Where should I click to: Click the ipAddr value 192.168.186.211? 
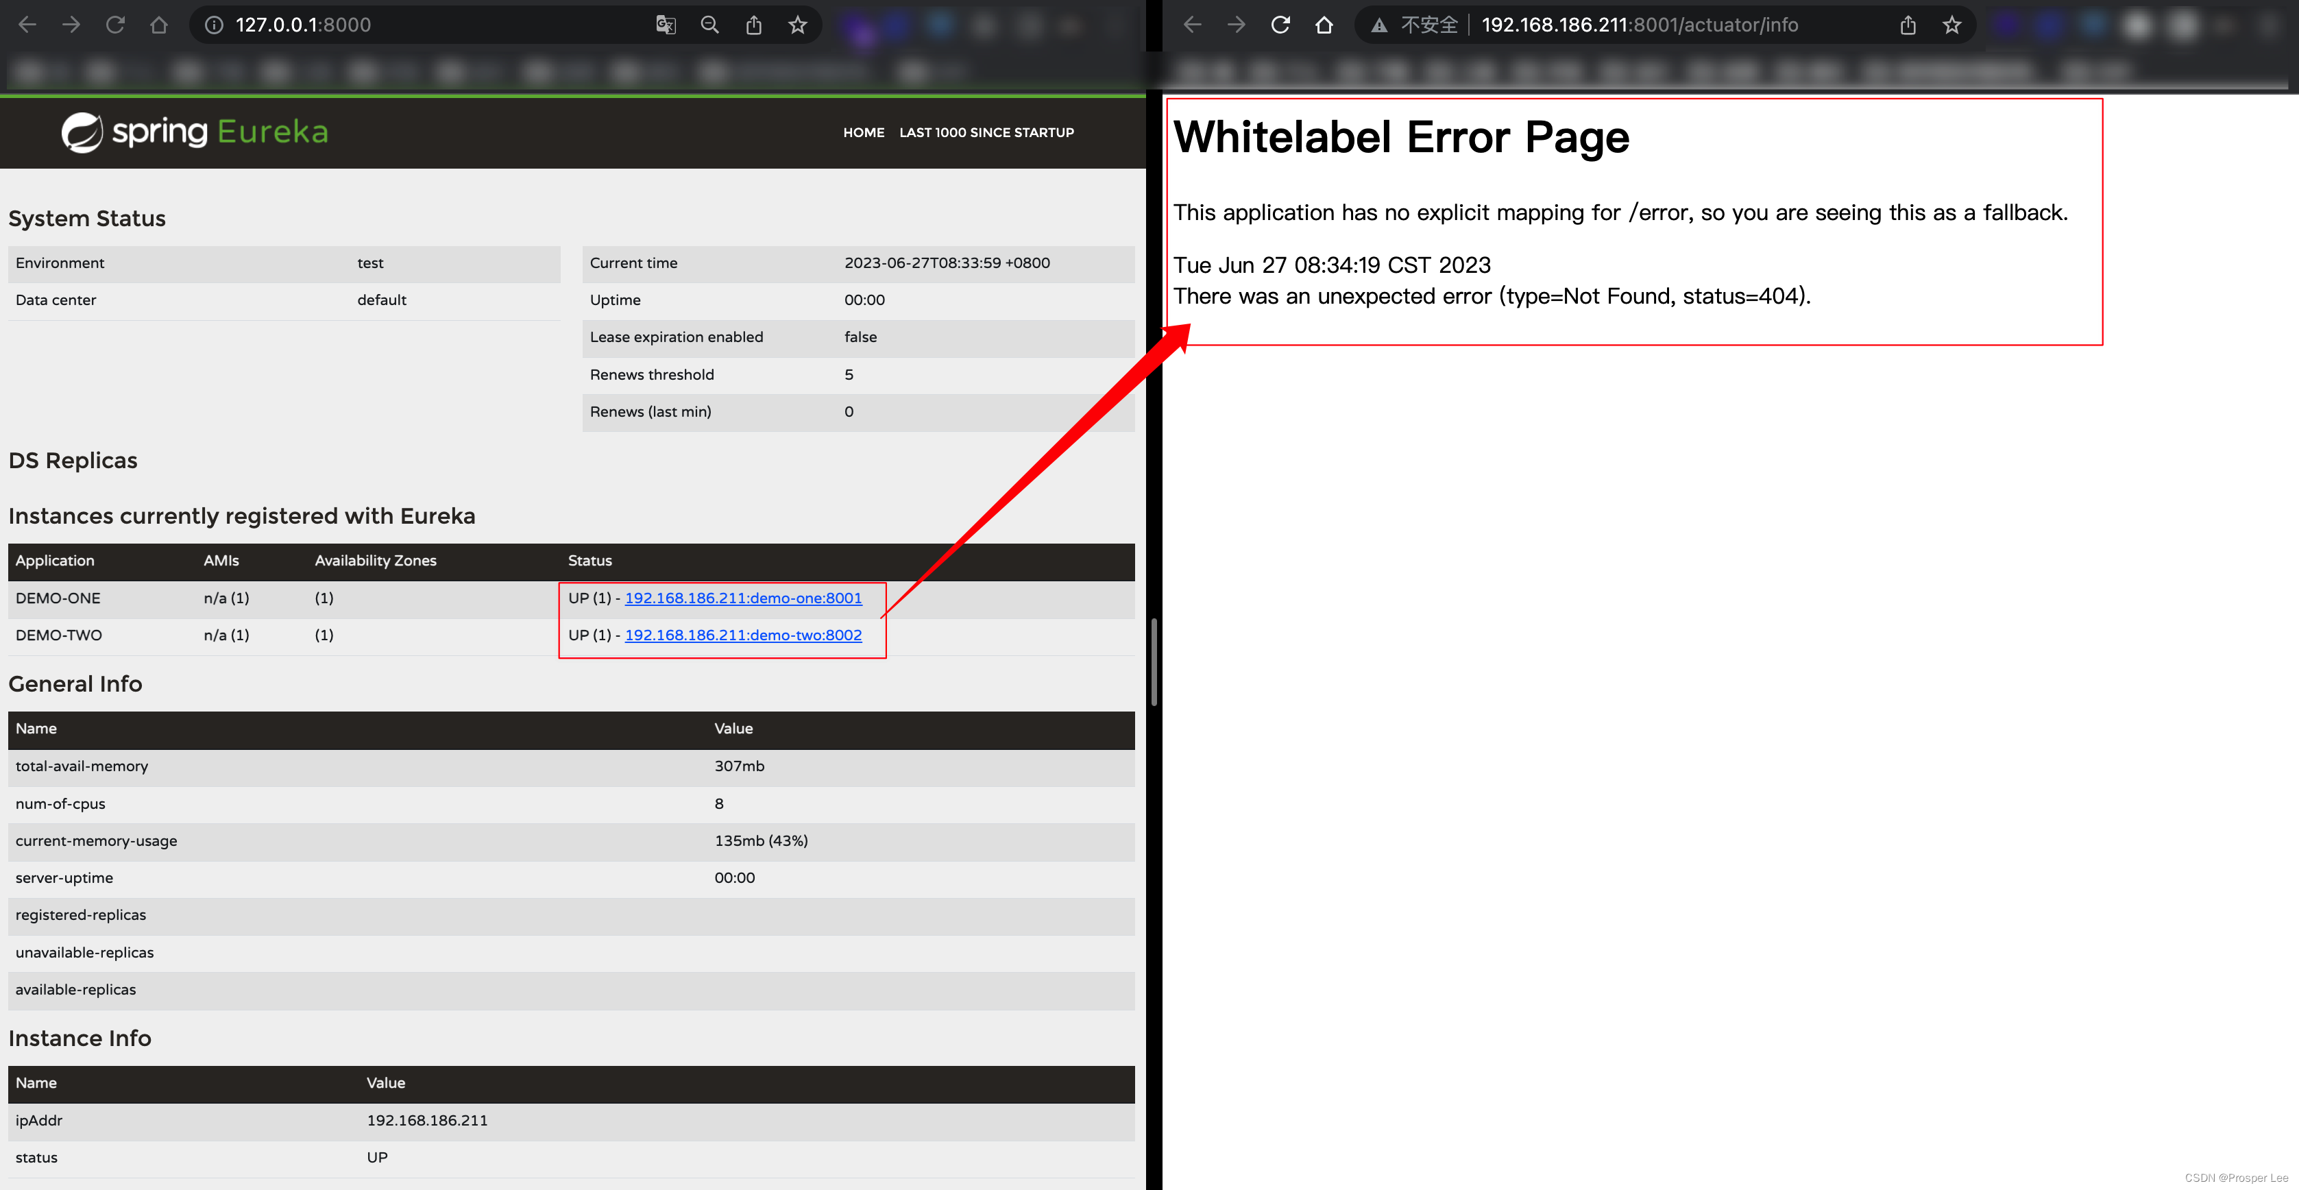(428, 1120)
